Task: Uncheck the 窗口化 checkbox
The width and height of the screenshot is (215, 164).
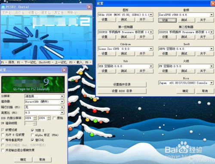Action: pos(32,140)
